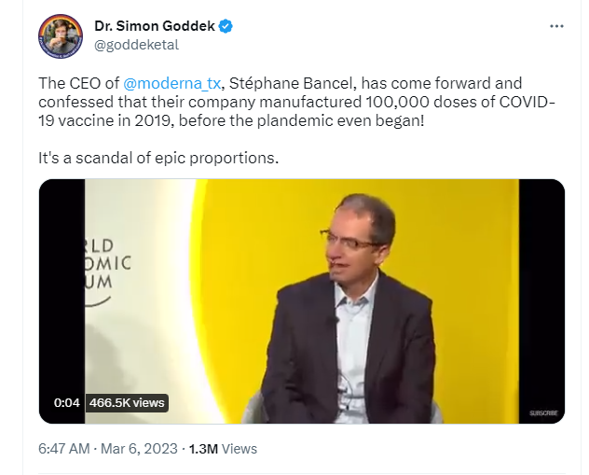Click the 0:04 video time indicator

[x=67, y=403]
